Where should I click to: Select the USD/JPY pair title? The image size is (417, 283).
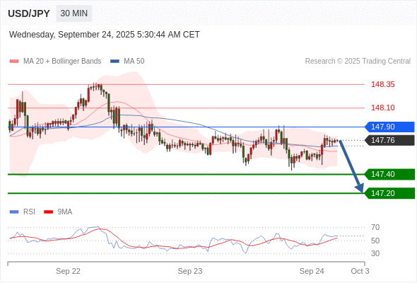click(x=29, y=13)
